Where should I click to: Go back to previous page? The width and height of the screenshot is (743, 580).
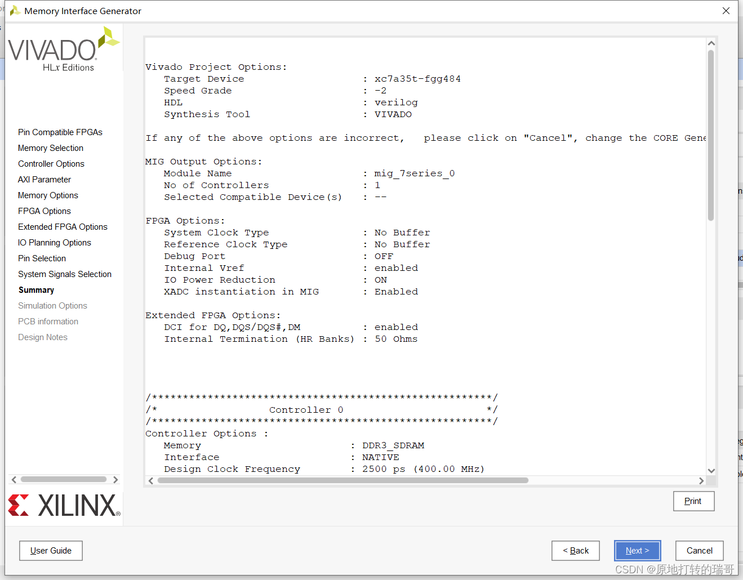pyautogui.click(x=575, y=551)
